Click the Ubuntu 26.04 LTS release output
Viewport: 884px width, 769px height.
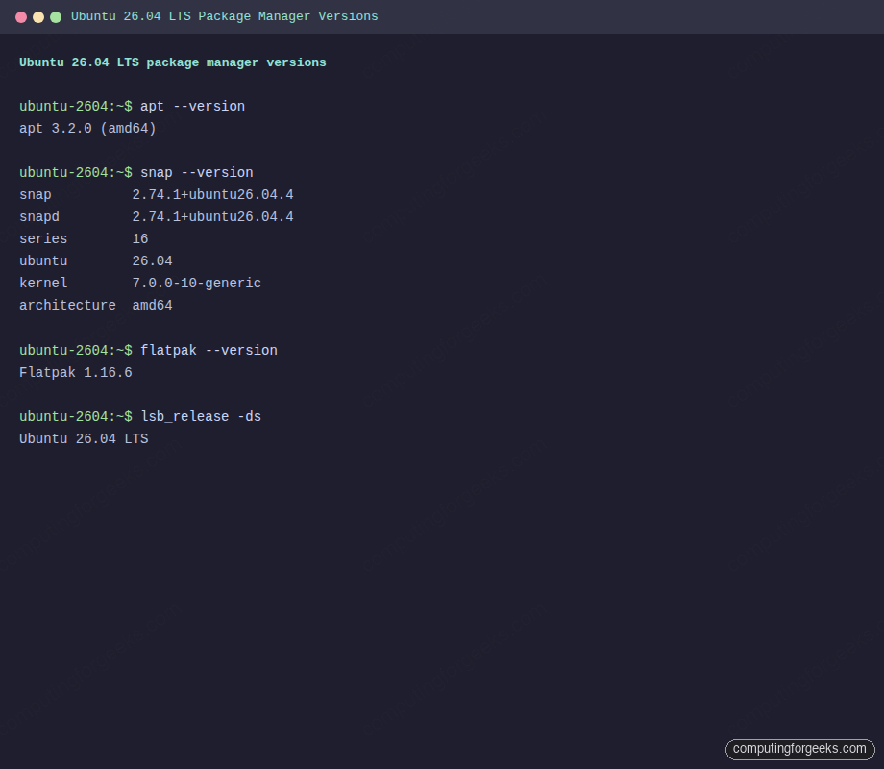click(x=83, y=438)
